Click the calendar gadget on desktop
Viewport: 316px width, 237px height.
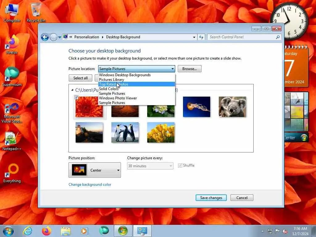(296, 67)
